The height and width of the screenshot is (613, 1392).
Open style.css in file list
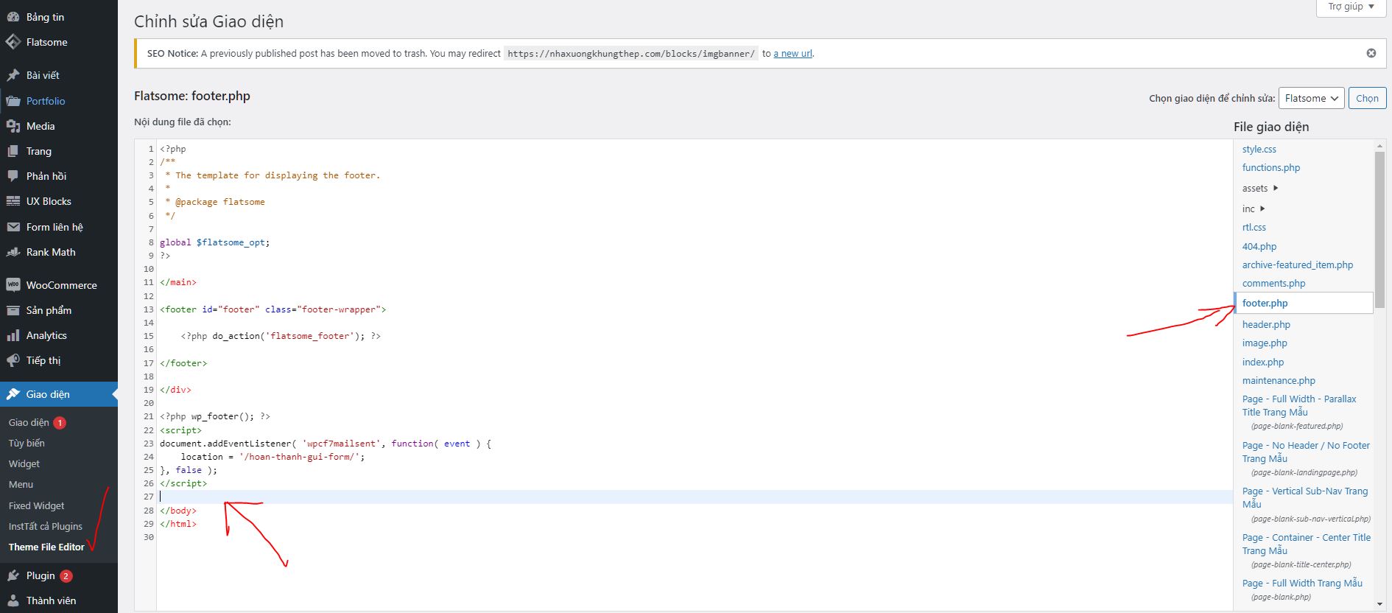point(1259,149)
